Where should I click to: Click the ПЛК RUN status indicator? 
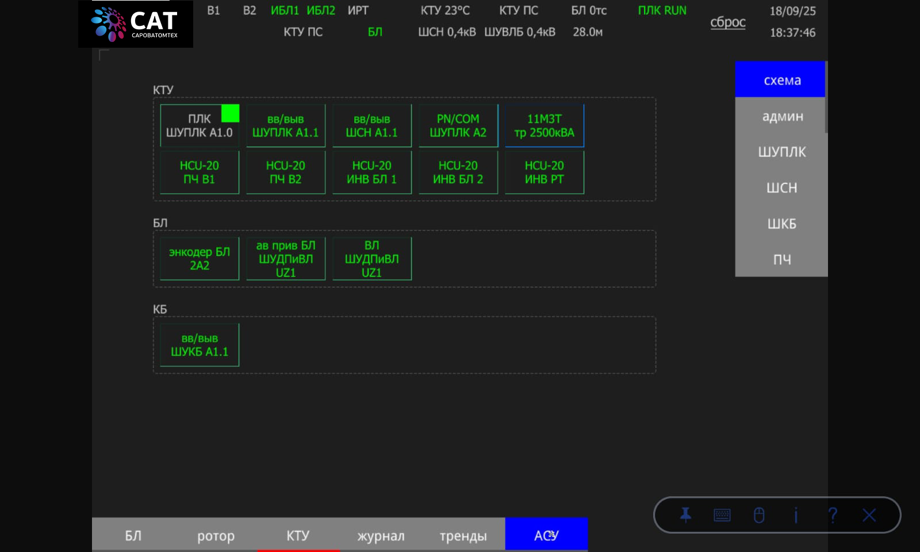pos(662,10)
